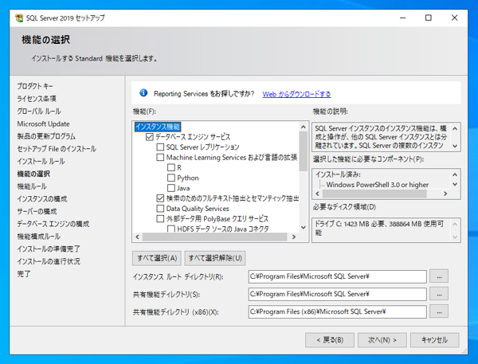The width and height of the screenshot is (478, 364).
Task: Select プロダクト キー step in sidebar
Action: coord(35,86)
